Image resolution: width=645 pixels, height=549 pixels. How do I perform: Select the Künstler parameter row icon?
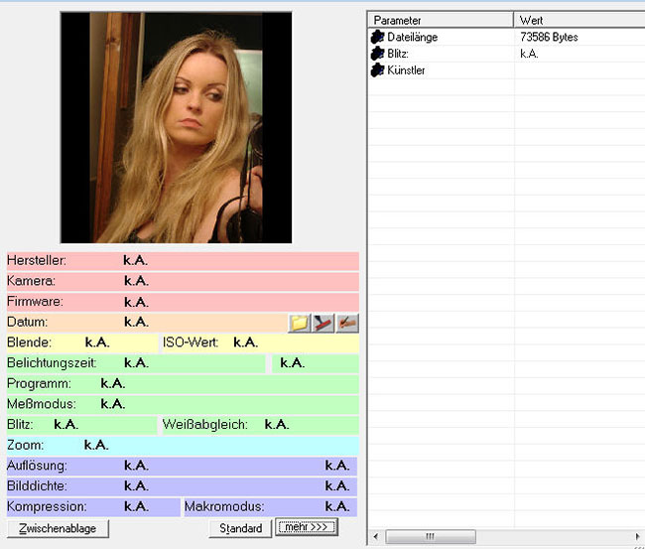click(377, 69)
